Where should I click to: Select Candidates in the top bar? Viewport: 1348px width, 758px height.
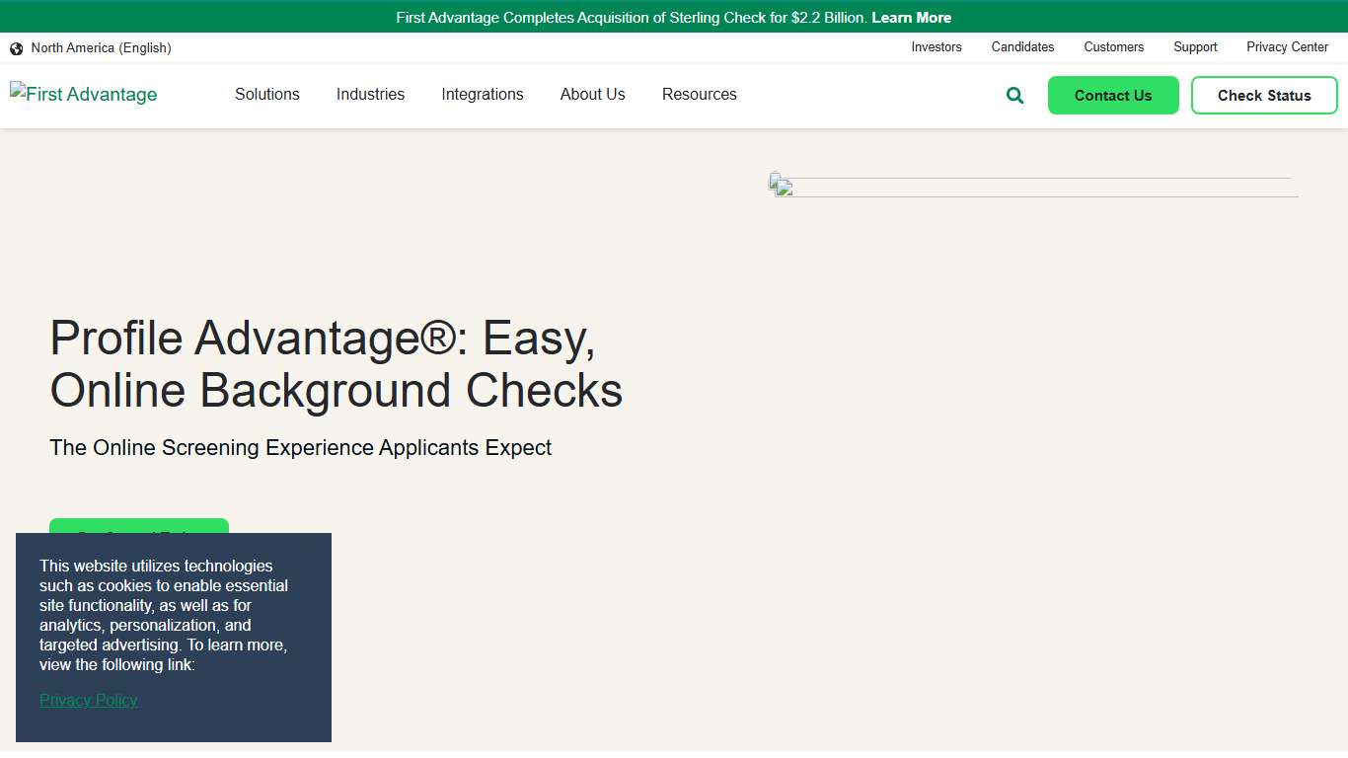[1022, 47]
